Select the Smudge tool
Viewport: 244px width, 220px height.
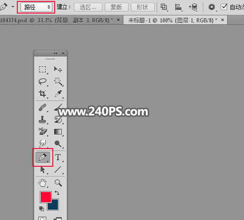tap(43, 143)
